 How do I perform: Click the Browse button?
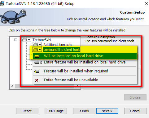(135, 97)
